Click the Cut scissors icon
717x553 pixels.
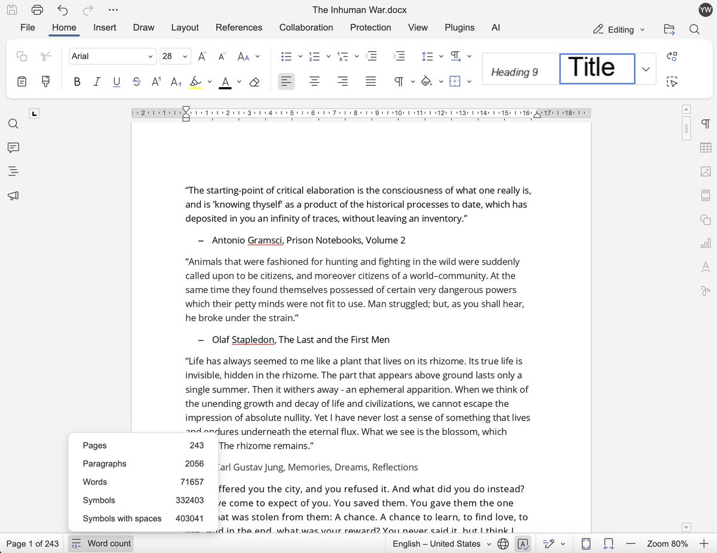point(46,56)
